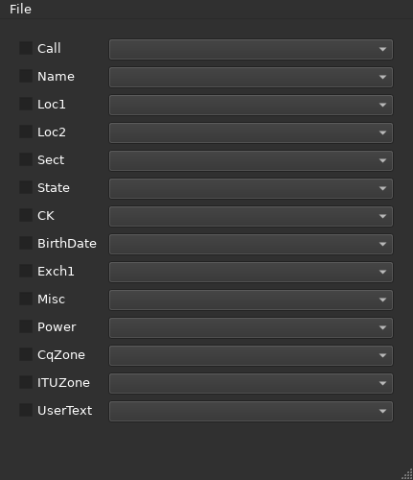Open the Exch1 dropdown
Screen dimensions: 413x480
point(251,272)
